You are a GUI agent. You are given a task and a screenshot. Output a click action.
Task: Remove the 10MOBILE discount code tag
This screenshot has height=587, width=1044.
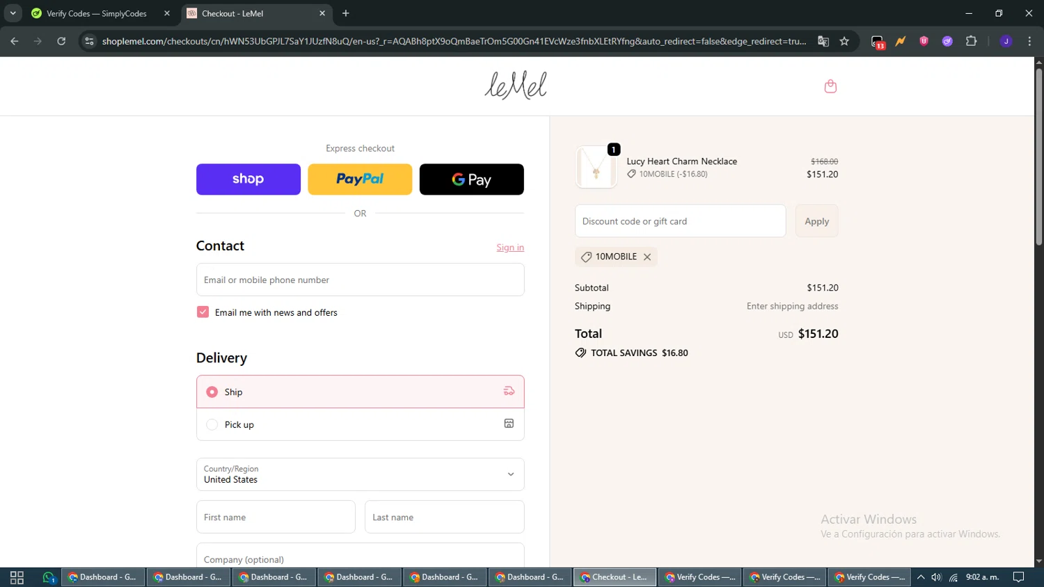coord(647,257)
